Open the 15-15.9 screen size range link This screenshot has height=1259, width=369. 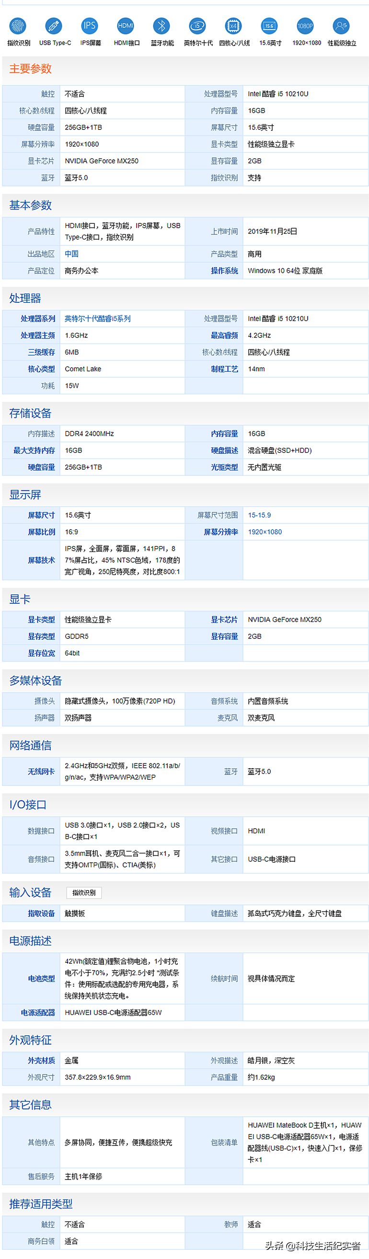coord(259,515)
